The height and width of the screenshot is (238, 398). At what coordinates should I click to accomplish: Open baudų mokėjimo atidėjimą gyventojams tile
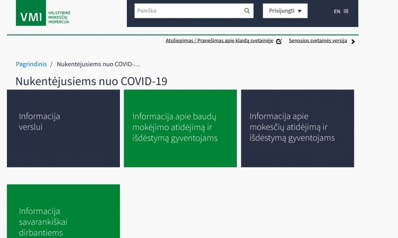click(180, 128)
